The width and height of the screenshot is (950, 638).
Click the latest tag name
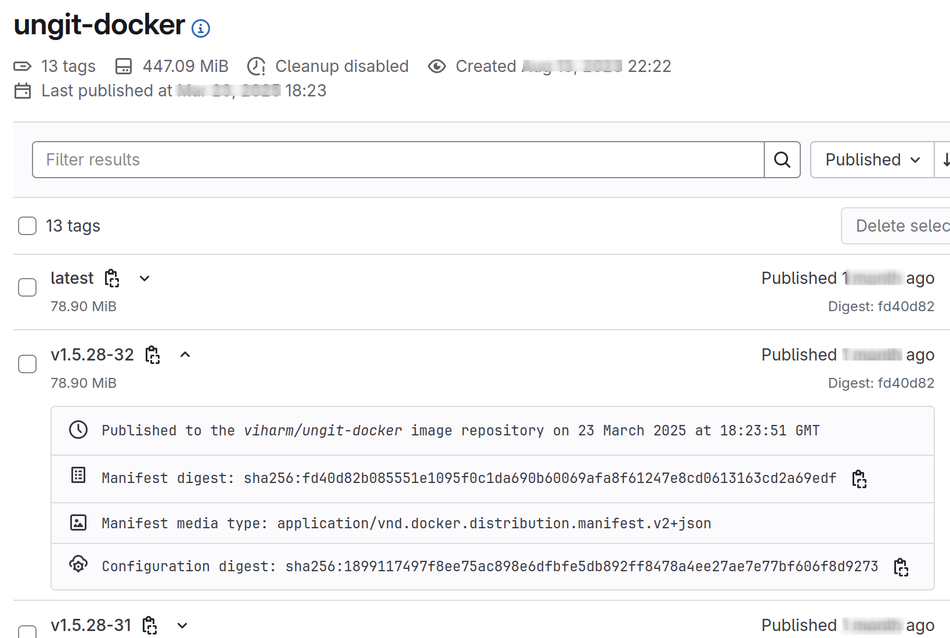[72, 278]
